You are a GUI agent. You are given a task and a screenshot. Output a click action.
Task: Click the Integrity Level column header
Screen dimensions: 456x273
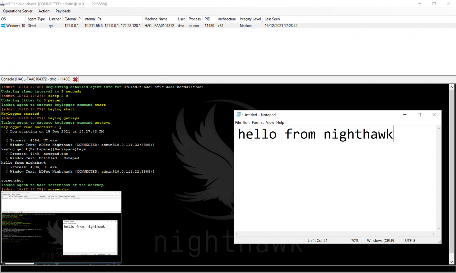coord(250,19)
